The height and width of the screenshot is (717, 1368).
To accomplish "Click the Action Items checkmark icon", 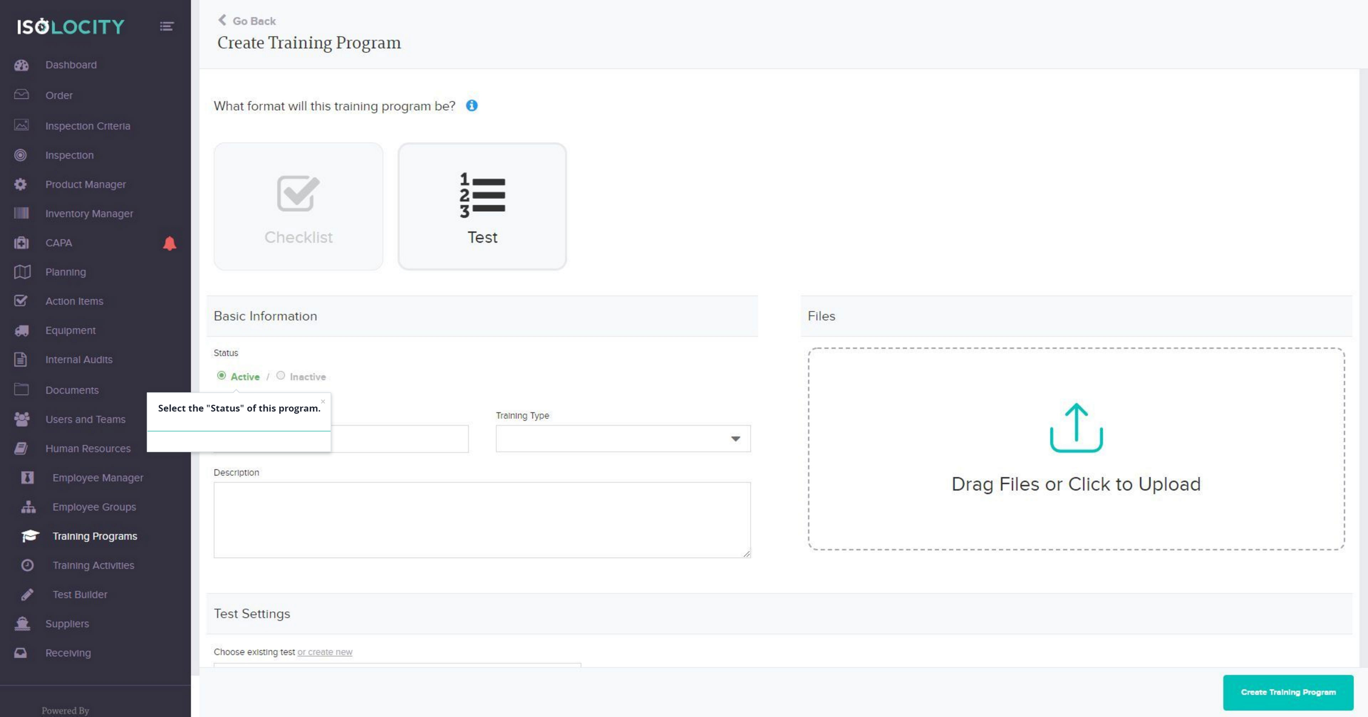I will tap(21, 300).
